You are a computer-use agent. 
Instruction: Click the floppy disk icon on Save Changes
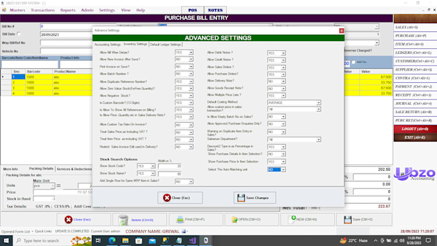241,198
